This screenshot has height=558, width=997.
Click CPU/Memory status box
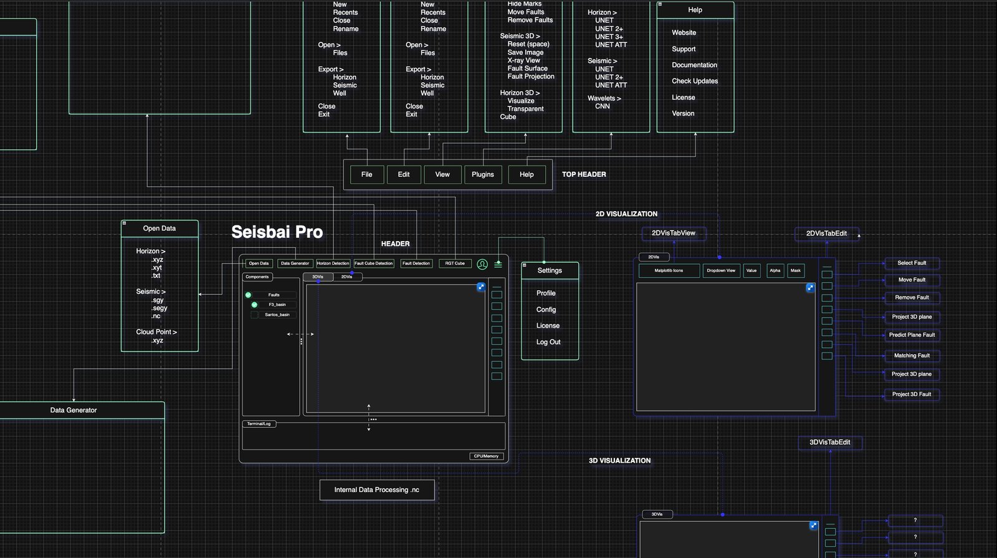(x=486, y=456)
